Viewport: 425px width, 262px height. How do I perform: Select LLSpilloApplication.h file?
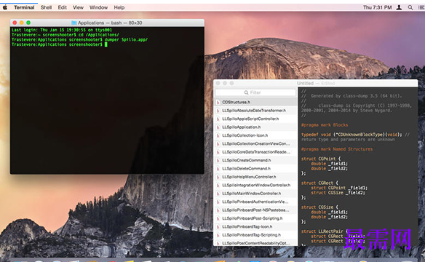coord(255,127)
